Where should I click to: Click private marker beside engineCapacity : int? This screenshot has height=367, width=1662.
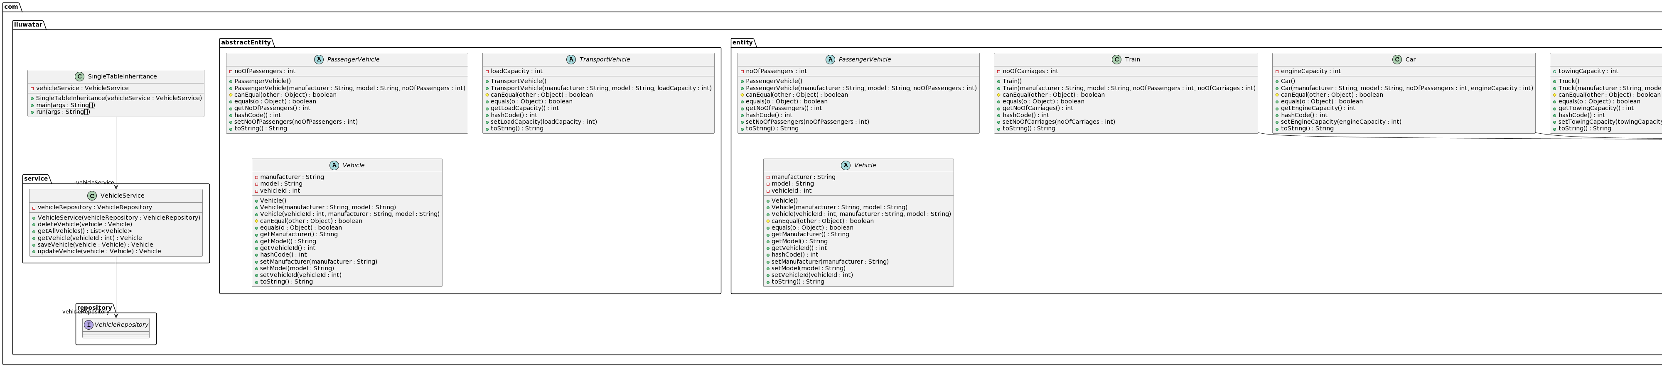(x=1277, y=71)
